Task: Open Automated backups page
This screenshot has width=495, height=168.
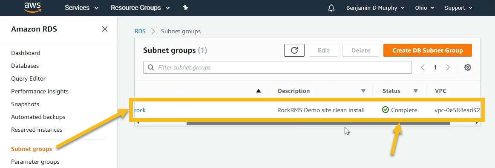Action: [38, 117]
